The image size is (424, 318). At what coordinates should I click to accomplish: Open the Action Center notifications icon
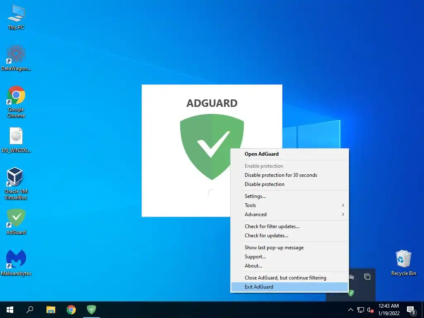click(411, 310)
